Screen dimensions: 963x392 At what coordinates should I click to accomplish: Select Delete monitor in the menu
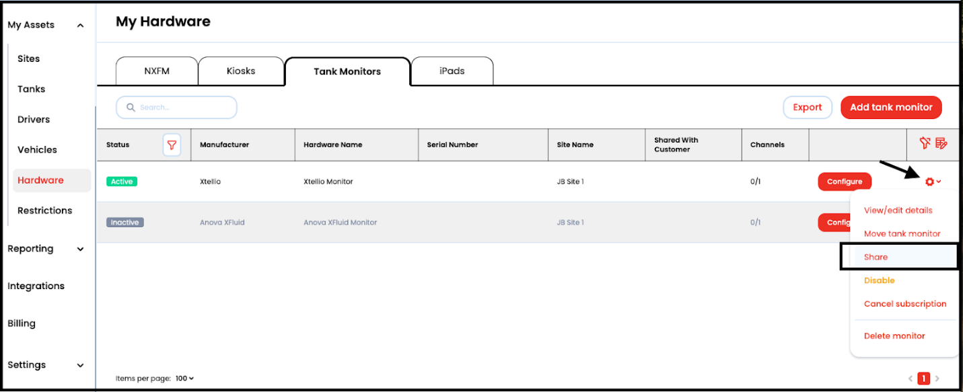point(894,336)
